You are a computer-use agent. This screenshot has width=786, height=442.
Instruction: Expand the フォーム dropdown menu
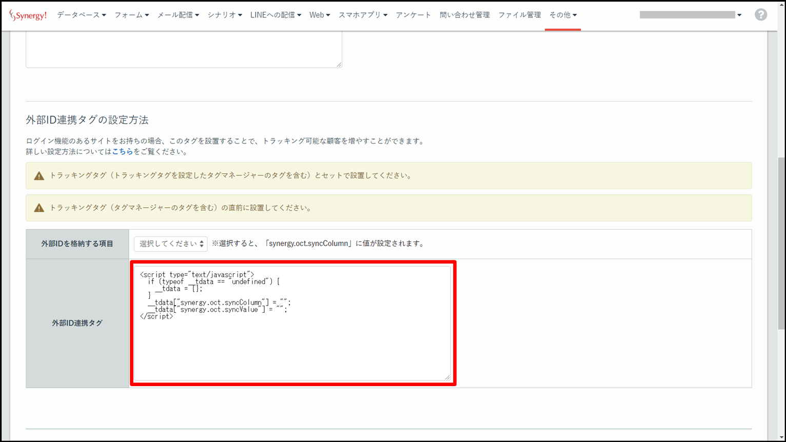pyautogui.click(x=131, y=15)
